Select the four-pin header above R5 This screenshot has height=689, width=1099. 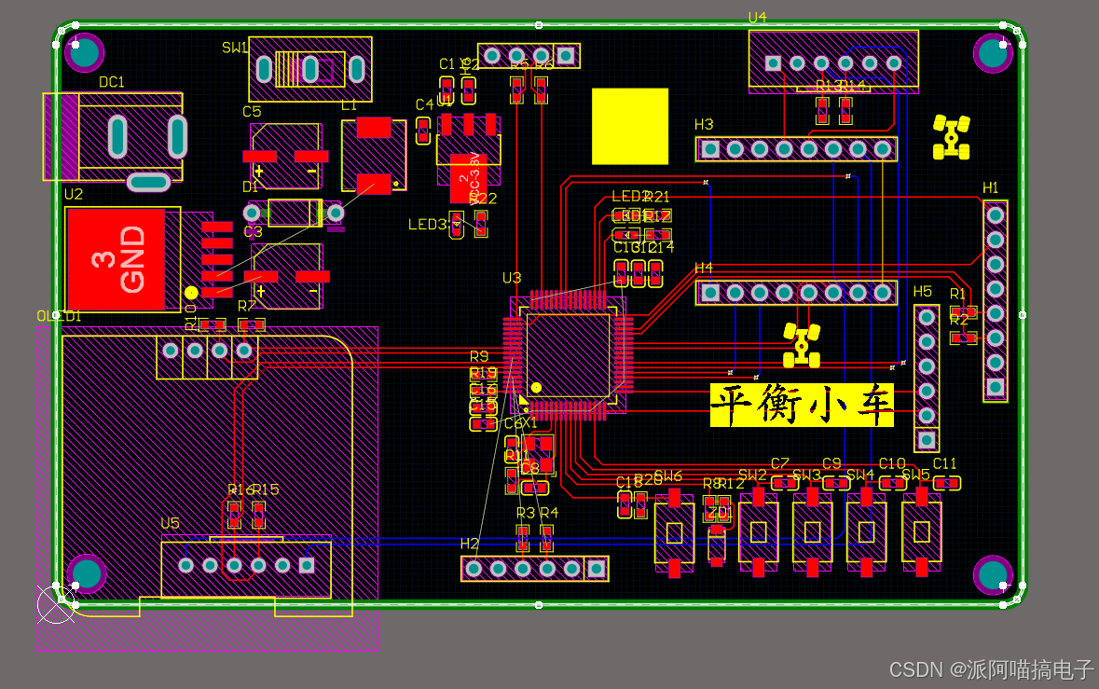[529, 55]
